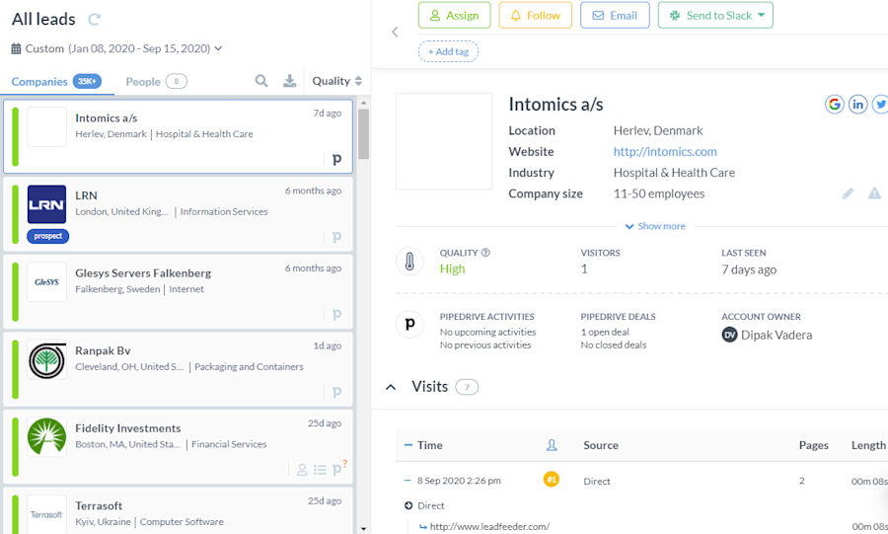Image resolution: width=888 pixels, height=534 pixels.
Task: Click the visitor column person icon
Action: 552,445
